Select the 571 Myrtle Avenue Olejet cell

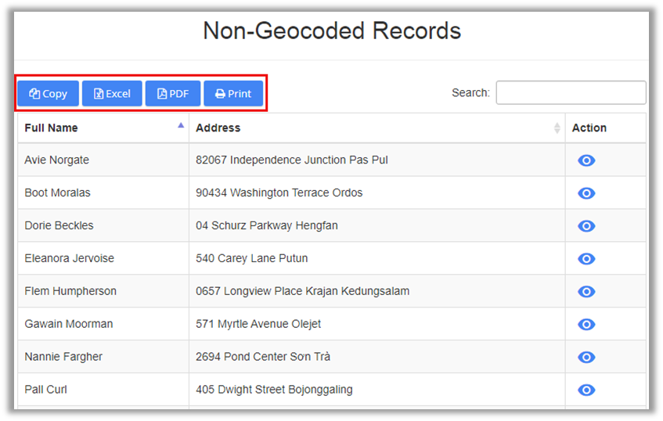[258, 325]
